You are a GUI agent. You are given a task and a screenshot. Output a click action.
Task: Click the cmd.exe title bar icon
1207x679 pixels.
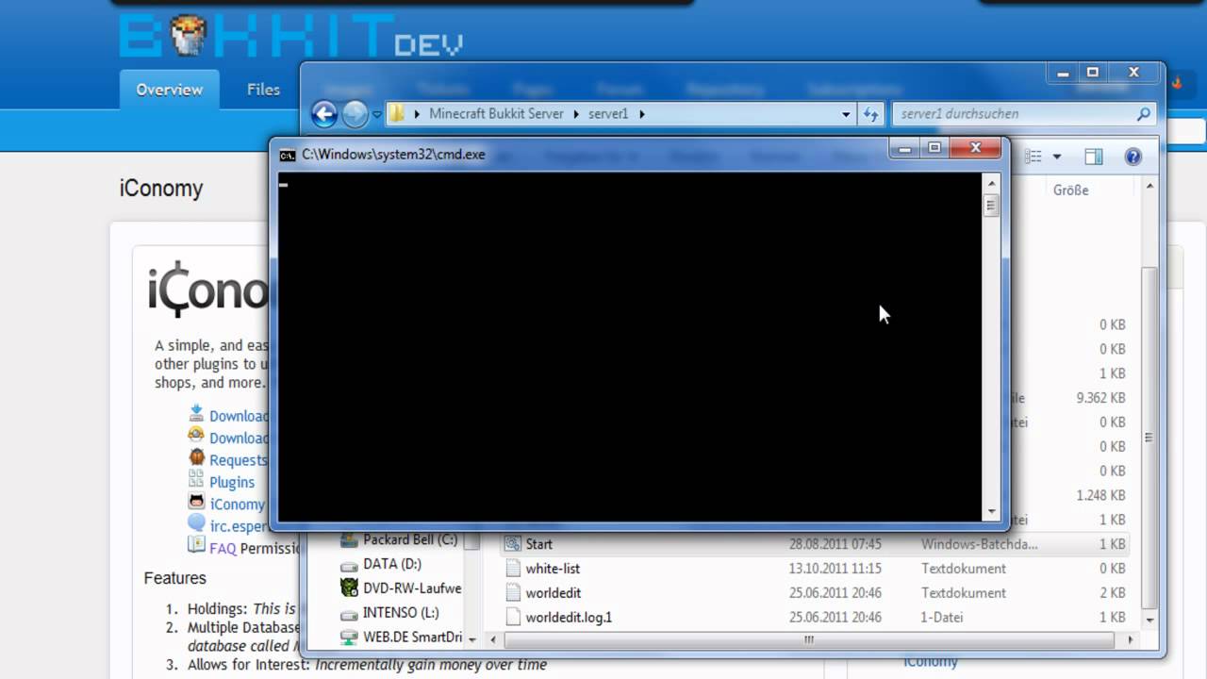(x=288, y=155)
